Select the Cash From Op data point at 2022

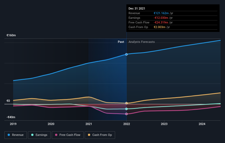point(126,103)
